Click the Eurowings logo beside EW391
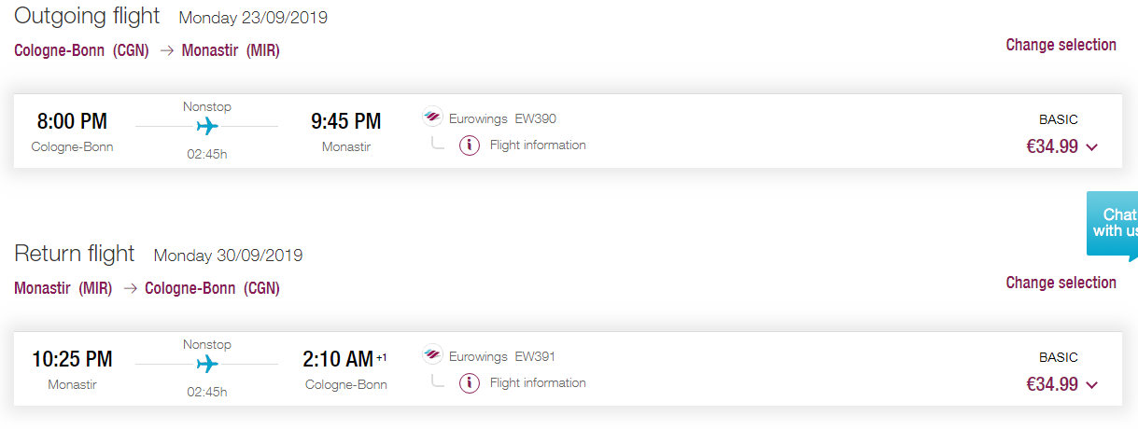This screenshot has height=429, width=1138. (432, 356)
